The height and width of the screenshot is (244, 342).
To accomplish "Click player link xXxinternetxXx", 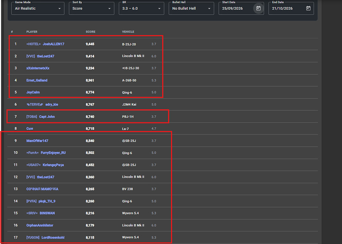I will 38,68.
